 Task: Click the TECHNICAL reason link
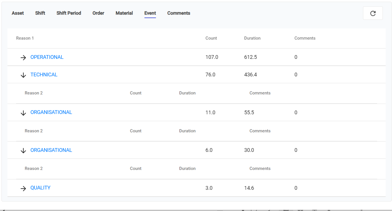[44, 75]
